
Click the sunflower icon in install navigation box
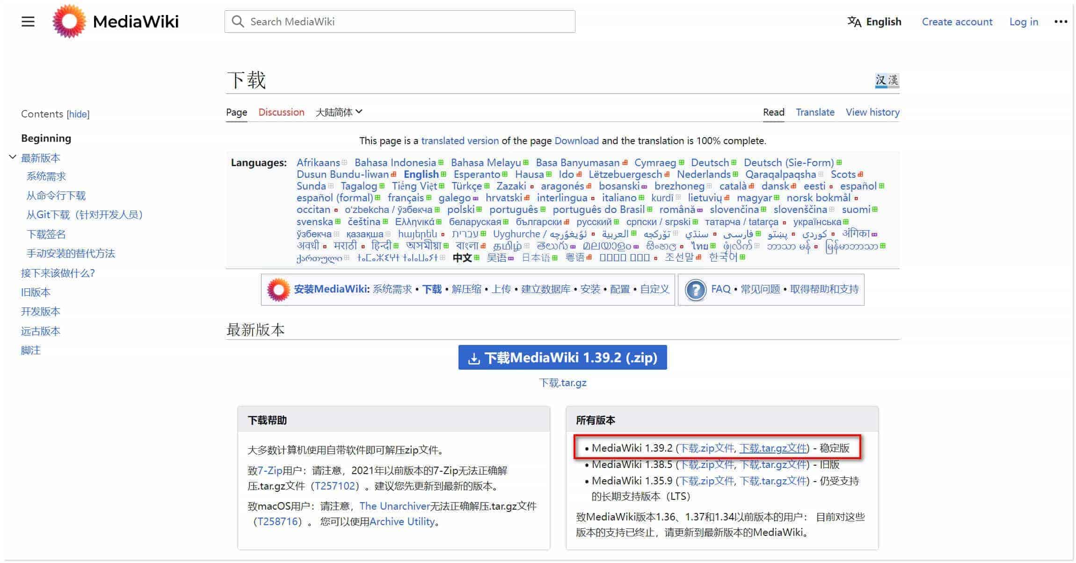(x=278, y=290)
